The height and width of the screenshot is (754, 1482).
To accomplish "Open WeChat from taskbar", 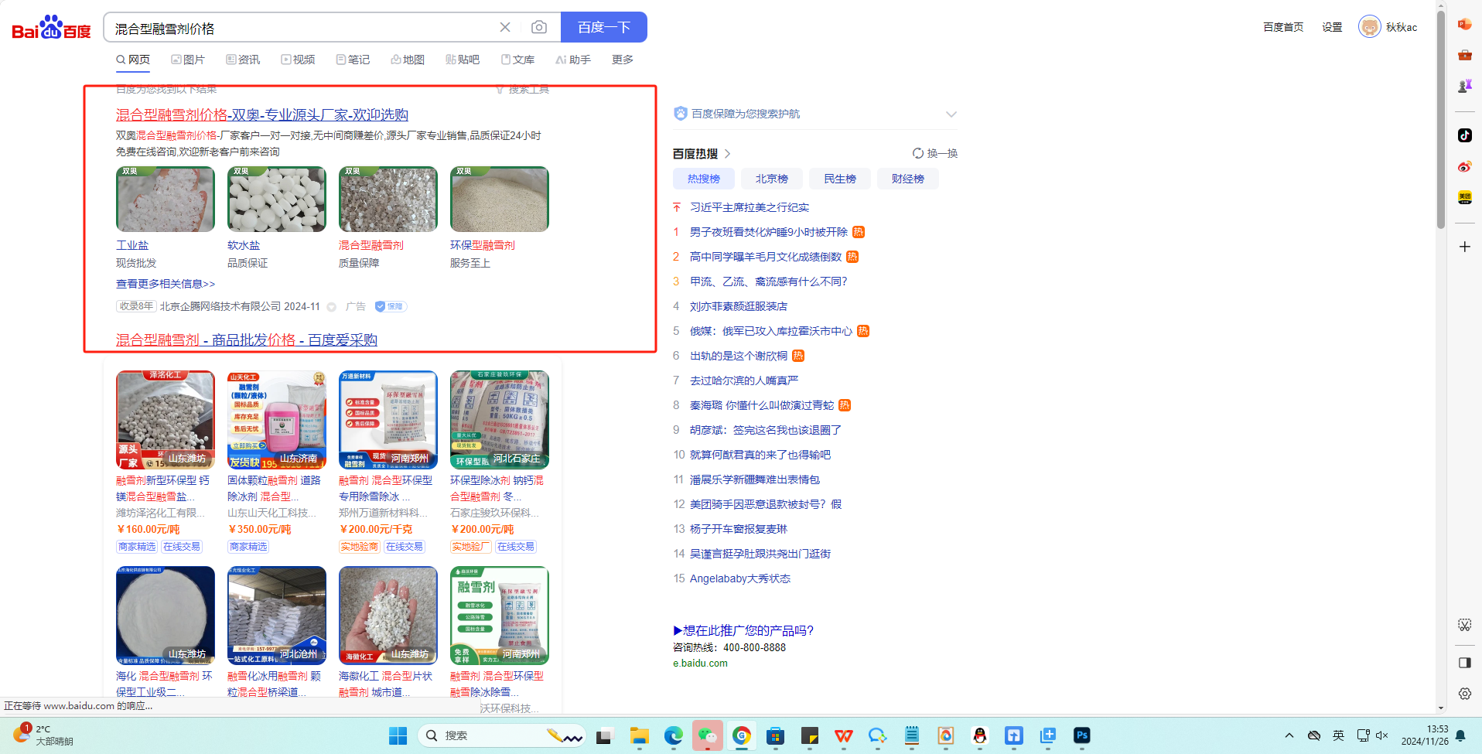I will pyautogui.click(x=707, y=735).
